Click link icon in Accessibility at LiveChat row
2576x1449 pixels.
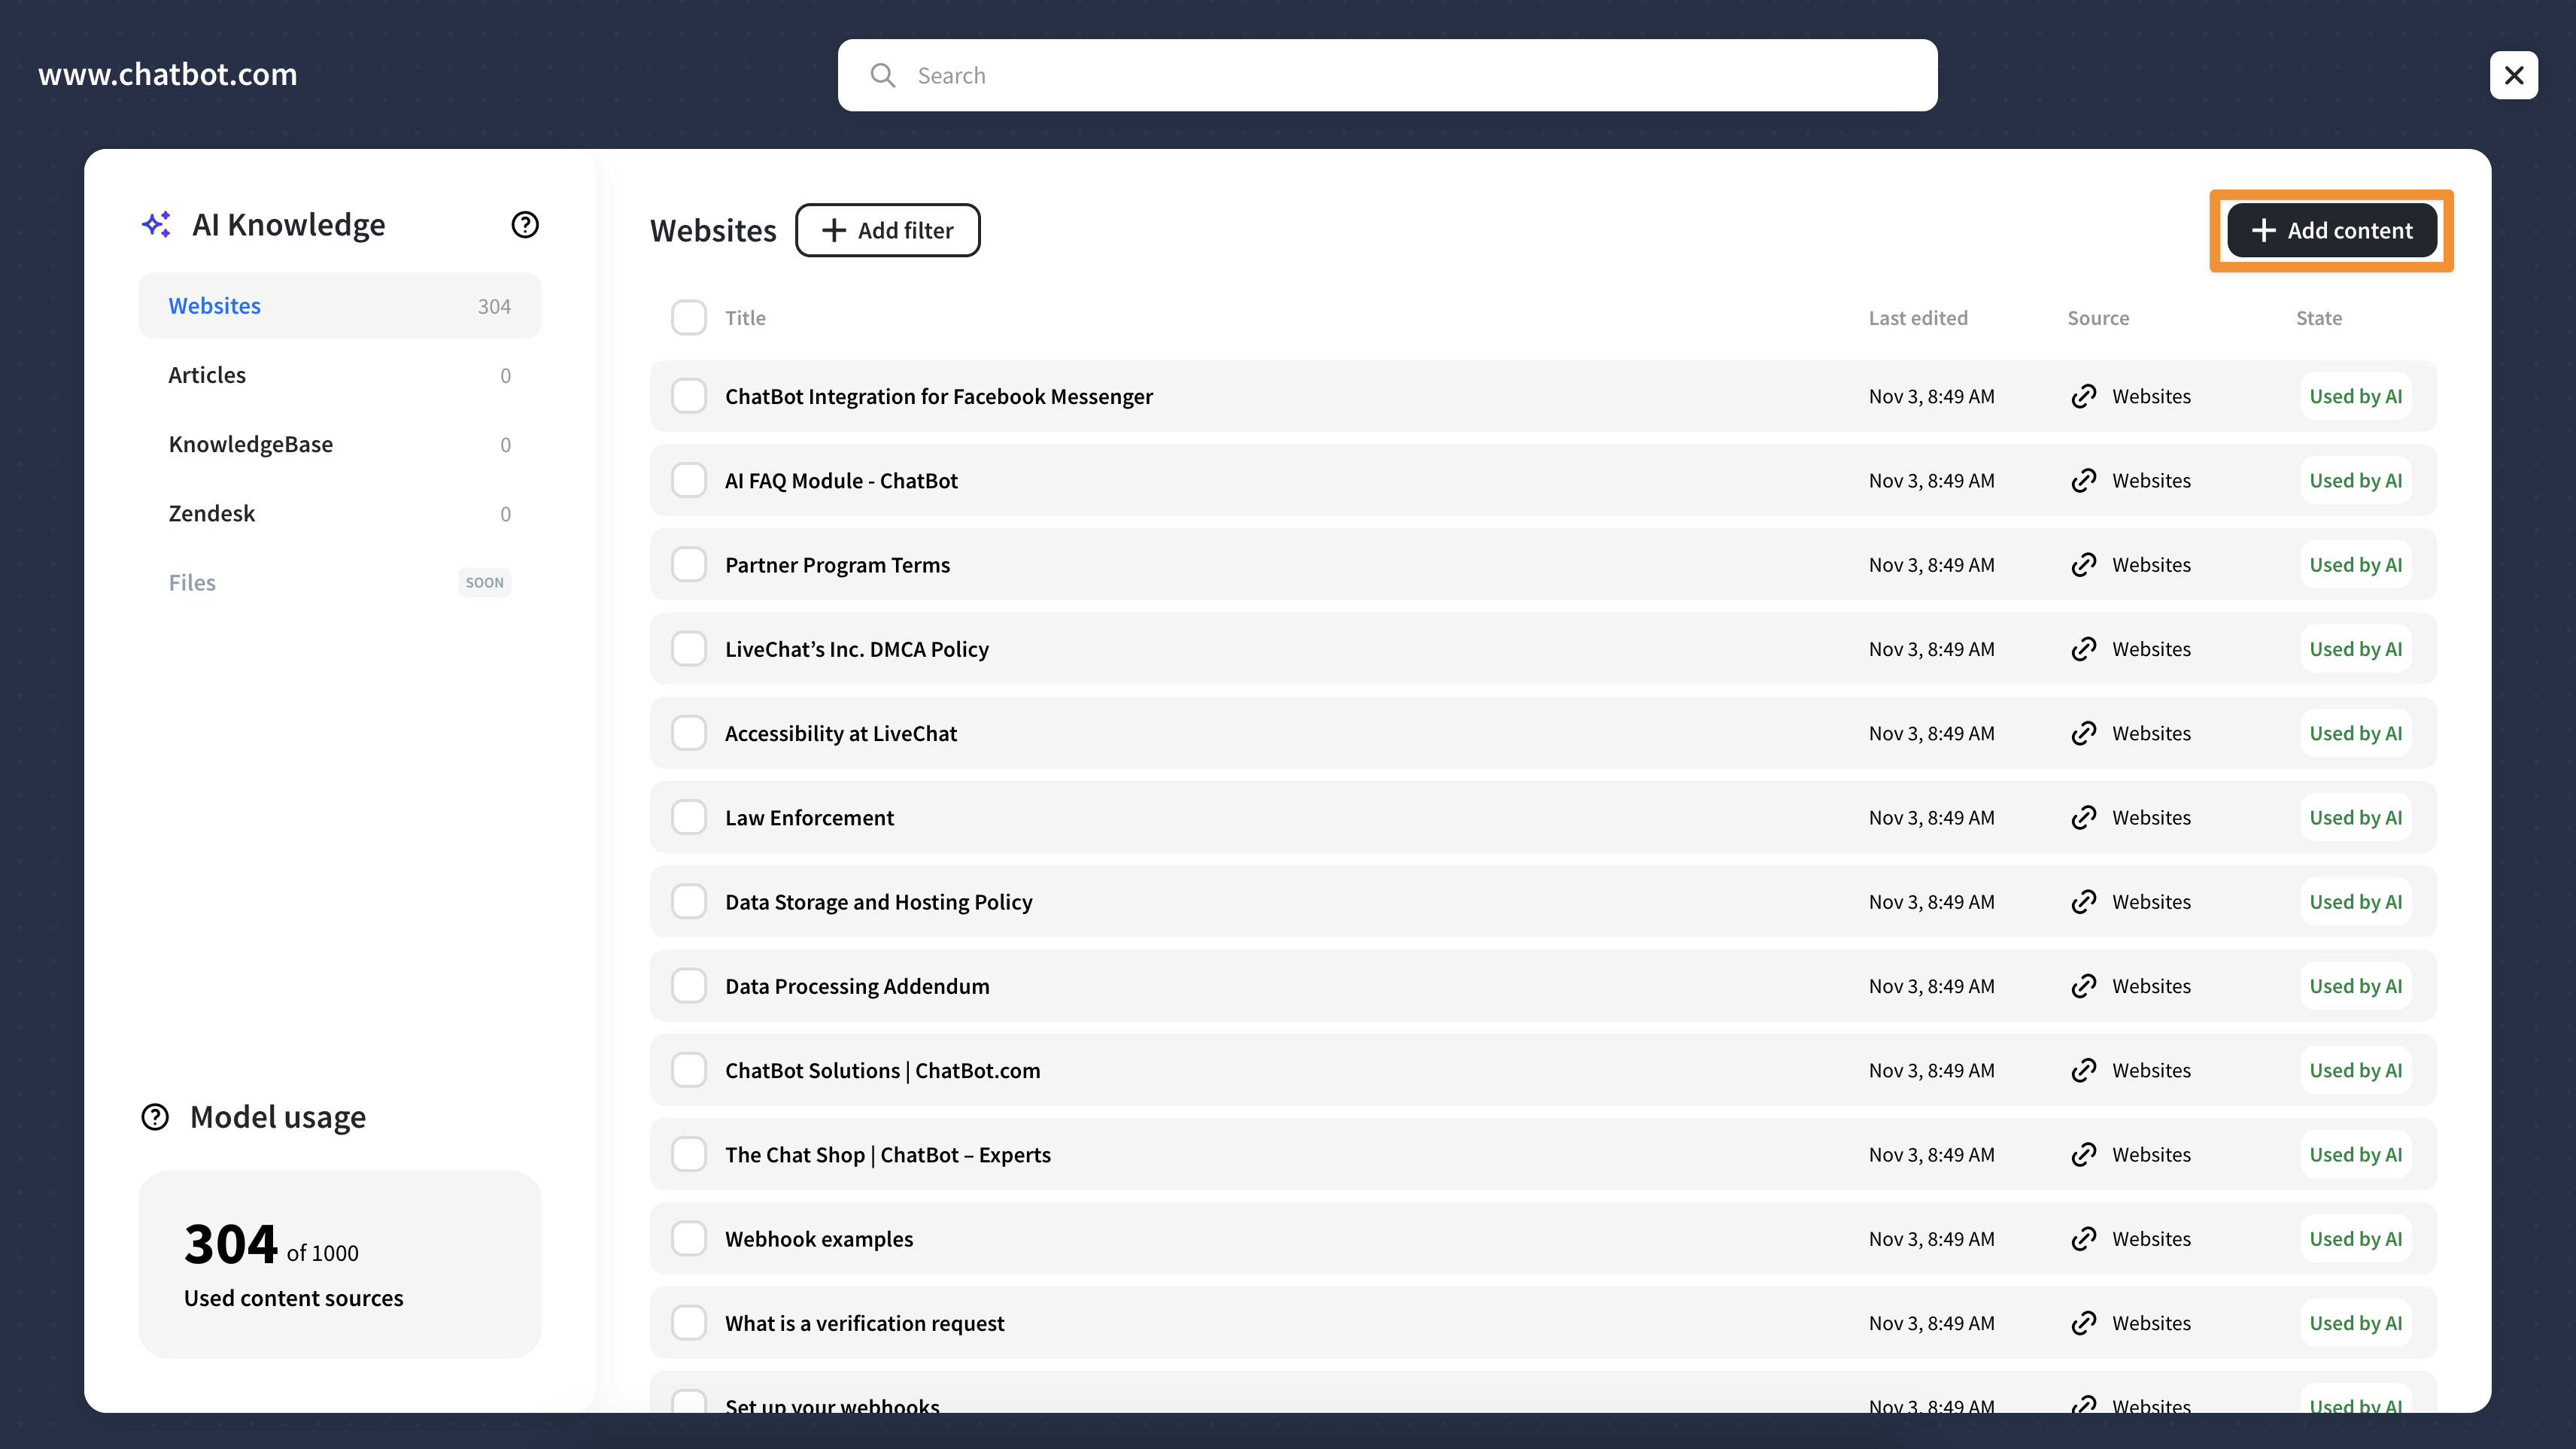(x=2084, y=733)
